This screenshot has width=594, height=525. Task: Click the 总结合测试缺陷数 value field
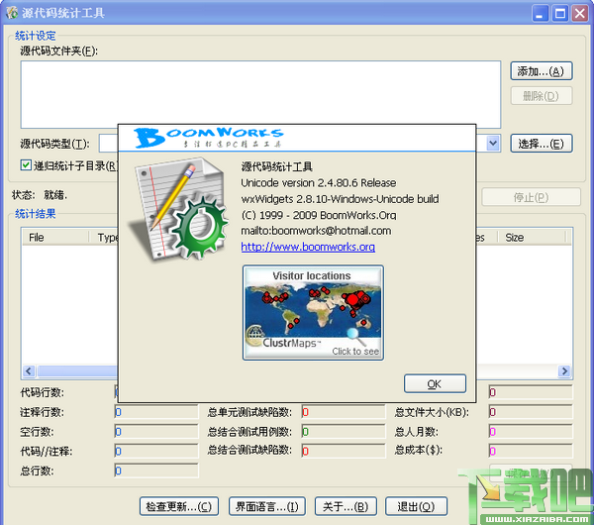tap(344, 451)
